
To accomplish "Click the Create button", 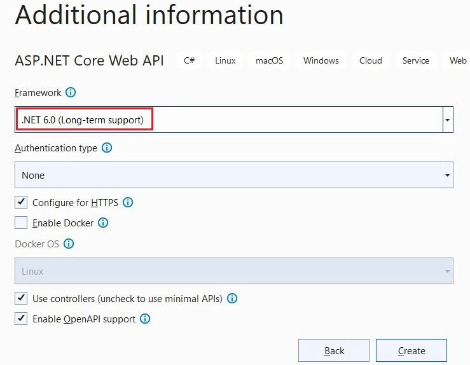I will point(411,350).
